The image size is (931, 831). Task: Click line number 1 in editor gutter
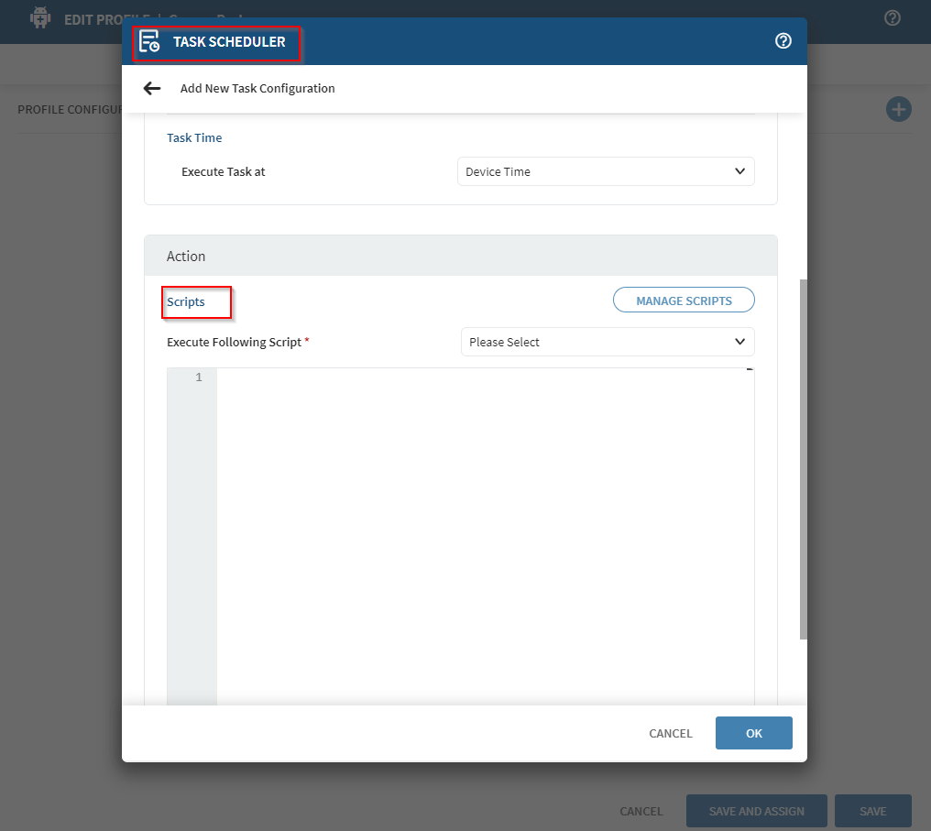click(x=199, y=377)
